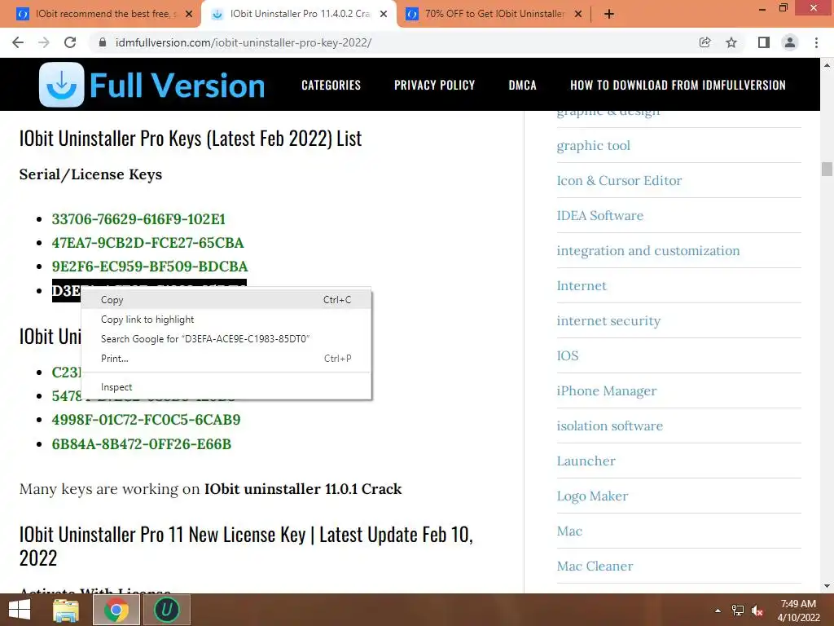Go back with the browser back arrow

coord(18,42)
